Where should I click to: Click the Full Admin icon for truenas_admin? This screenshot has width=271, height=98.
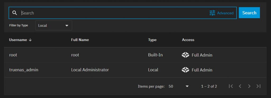pos(186,70)
